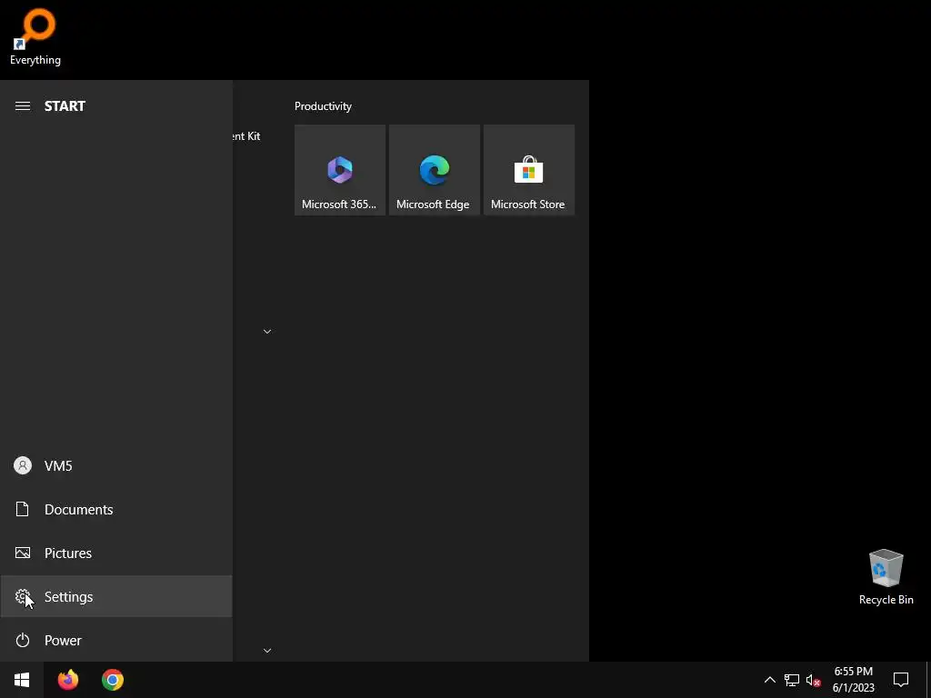Image resolution: width=931 pixels, height=698 pixels.
Task: Expand the lower chevron in the app list
Action: tap(267, 651)
